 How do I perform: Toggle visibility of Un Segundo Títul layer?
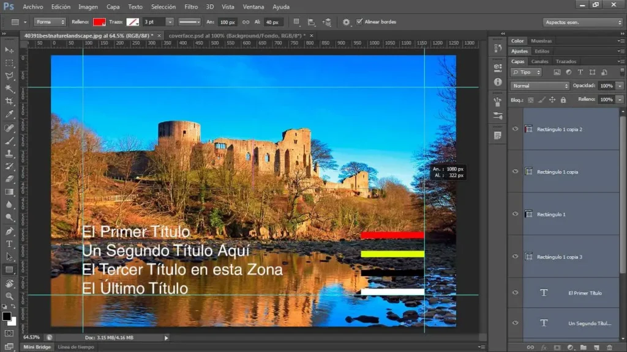point(515,323)
